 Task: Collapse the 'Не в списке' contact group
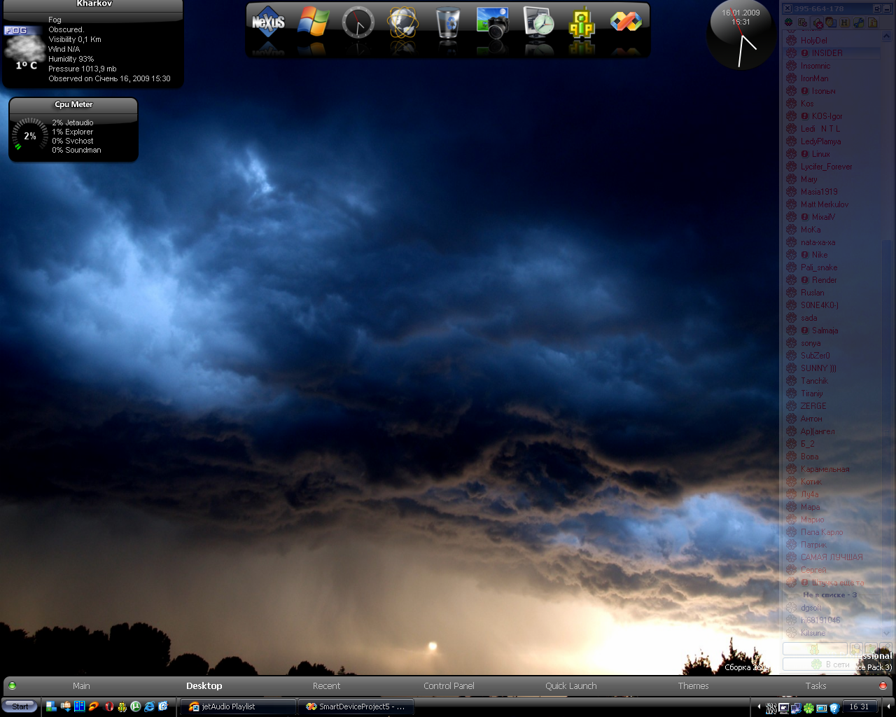pyautogui.click(x=829, y=595)
